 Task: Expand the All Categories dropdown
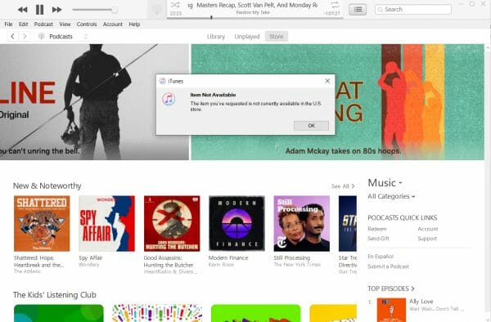click(391, 196)
